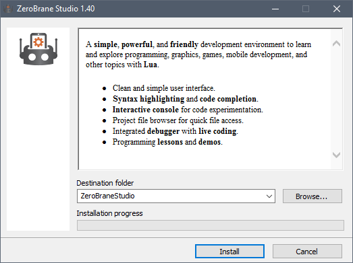
Task: Click the Install button
Action: (x=229, y=251)
